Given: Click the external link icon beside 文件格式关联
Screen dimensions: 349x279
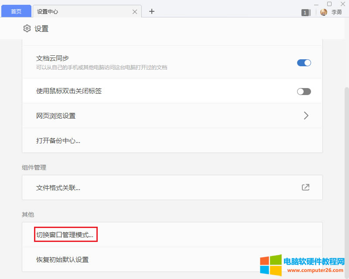Looking at the screenshot, I should coord(305,187).
